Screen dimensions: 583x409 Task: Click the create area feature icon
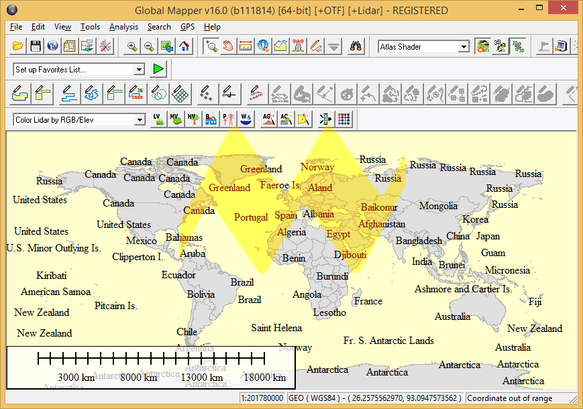tap(19, 93)
